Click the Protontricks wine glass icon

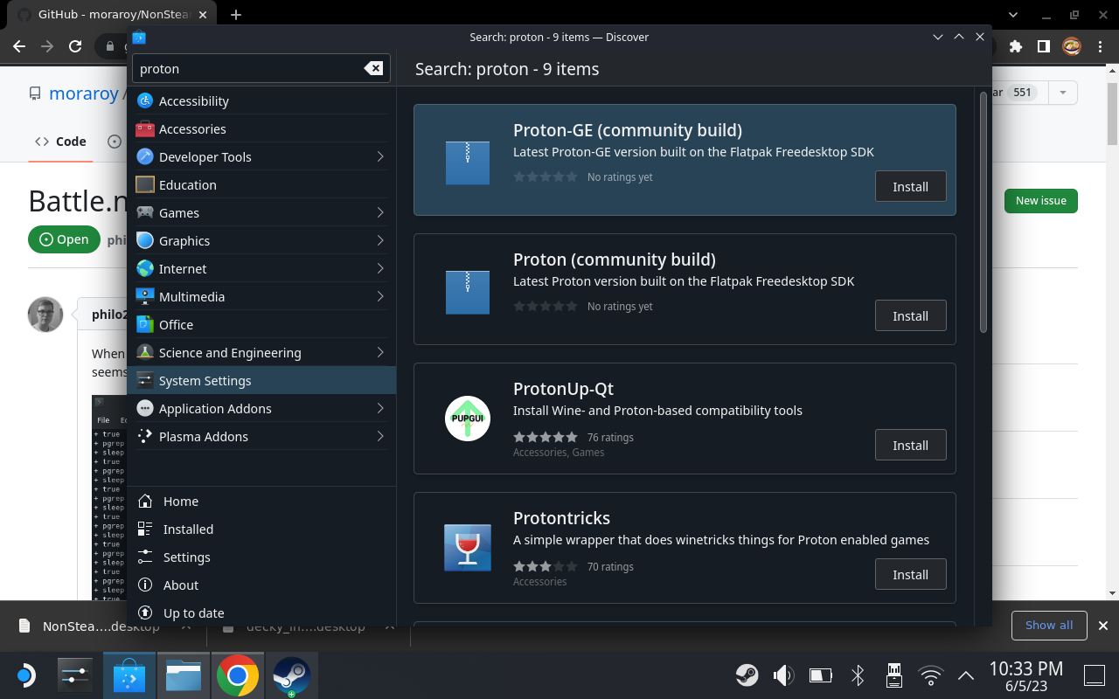click(x=467, y=548)
